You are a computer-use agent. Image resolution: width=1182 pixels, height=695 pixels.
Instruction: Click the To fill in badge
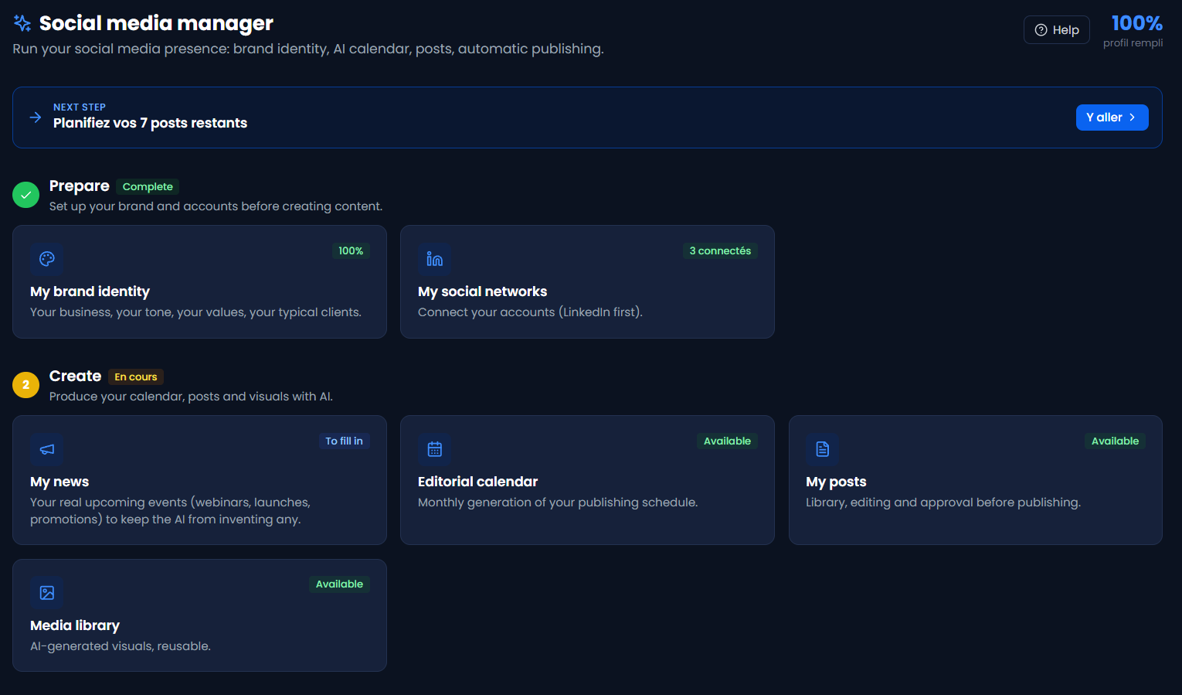(344, 441)
